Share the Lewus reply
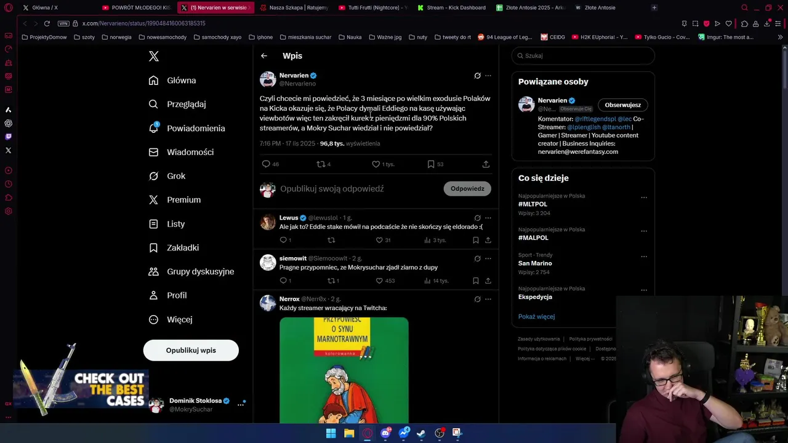 pyautogui.click(x=488, y=240)
